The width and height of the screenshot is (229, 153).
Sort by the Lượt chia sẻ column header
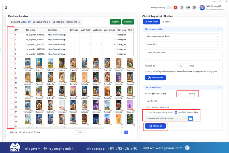tap(109, 30)
